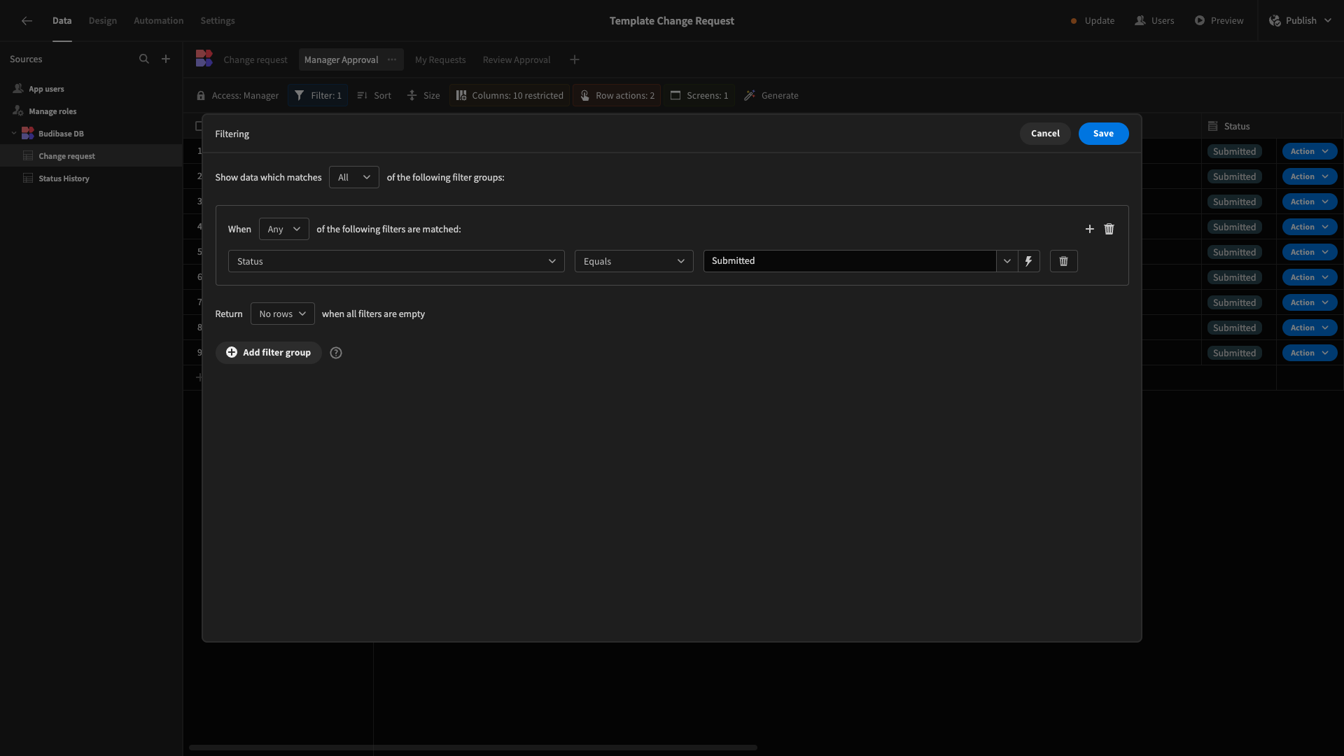Switch to the My Requests tab

pyautogui.click(x=440, y=58)
